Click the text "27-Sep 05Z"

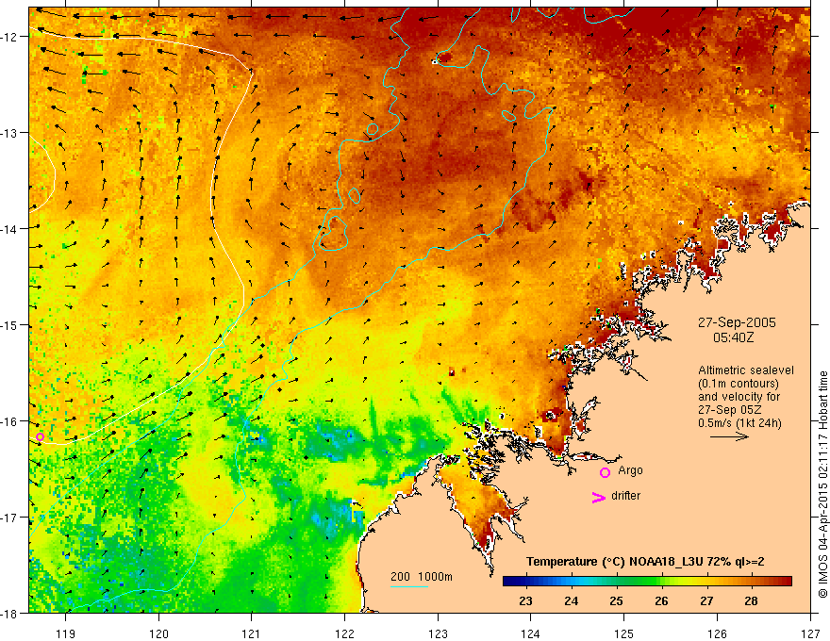[729, 410]
